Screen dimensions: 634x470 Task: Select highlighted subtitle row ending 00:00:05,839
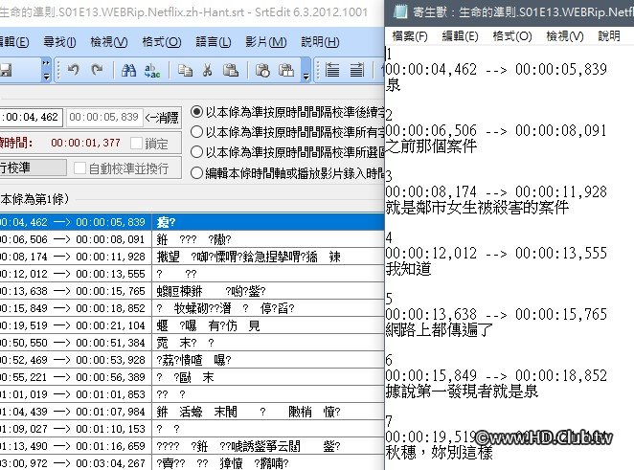click(192, 222)
